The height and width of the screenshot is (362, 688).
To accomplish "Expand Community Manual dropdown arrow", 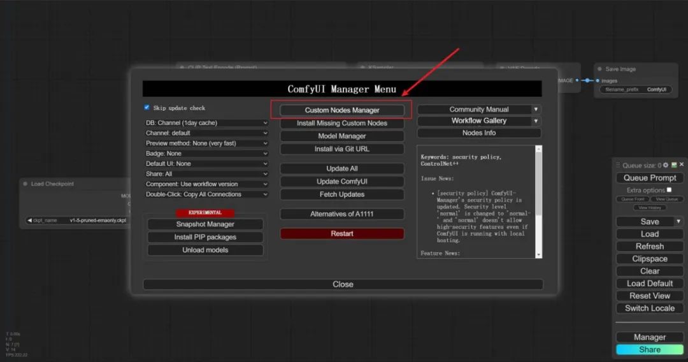I will click(x=536, y=109).
